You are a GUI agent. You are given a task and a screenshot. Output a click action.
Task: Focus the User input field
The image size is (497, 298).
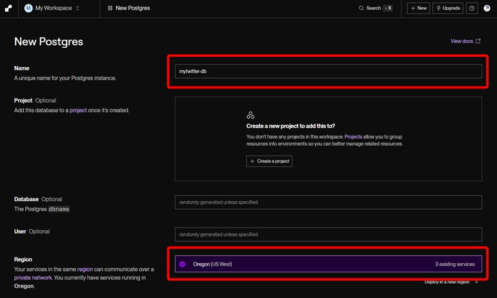pos(328,234)
